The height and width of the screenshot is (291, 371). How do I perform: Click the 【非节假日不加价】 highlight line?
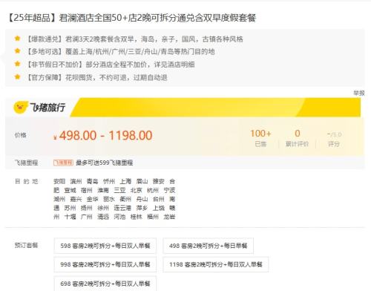pyautogui.click(x=110, y=65)
